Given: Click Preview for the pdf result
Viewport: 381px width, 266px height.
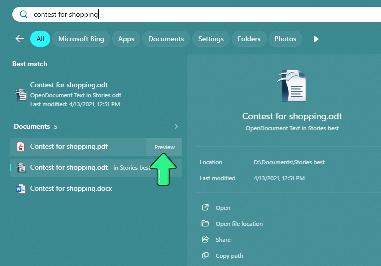Looking at the screenshot, I should coord(164,147).
